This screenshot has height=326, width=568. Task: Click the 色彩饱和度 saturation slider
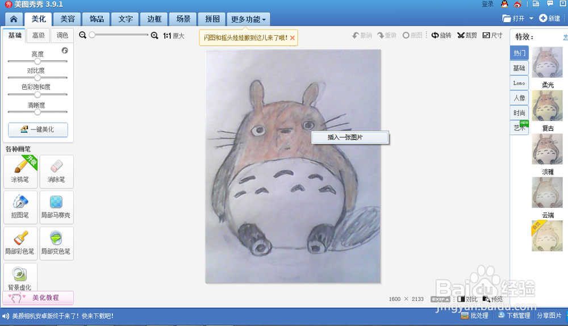(37, 94)
